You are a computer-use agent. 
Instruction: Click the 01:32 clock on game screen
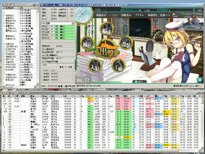coord(83,80)
